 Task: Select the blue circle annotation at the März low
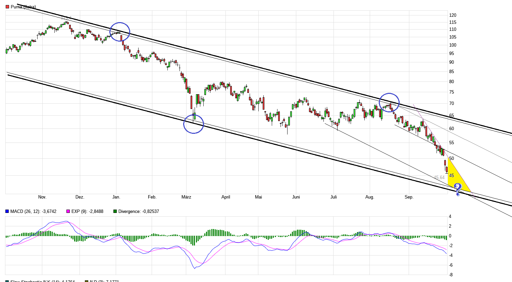click(x=193, y=124)
